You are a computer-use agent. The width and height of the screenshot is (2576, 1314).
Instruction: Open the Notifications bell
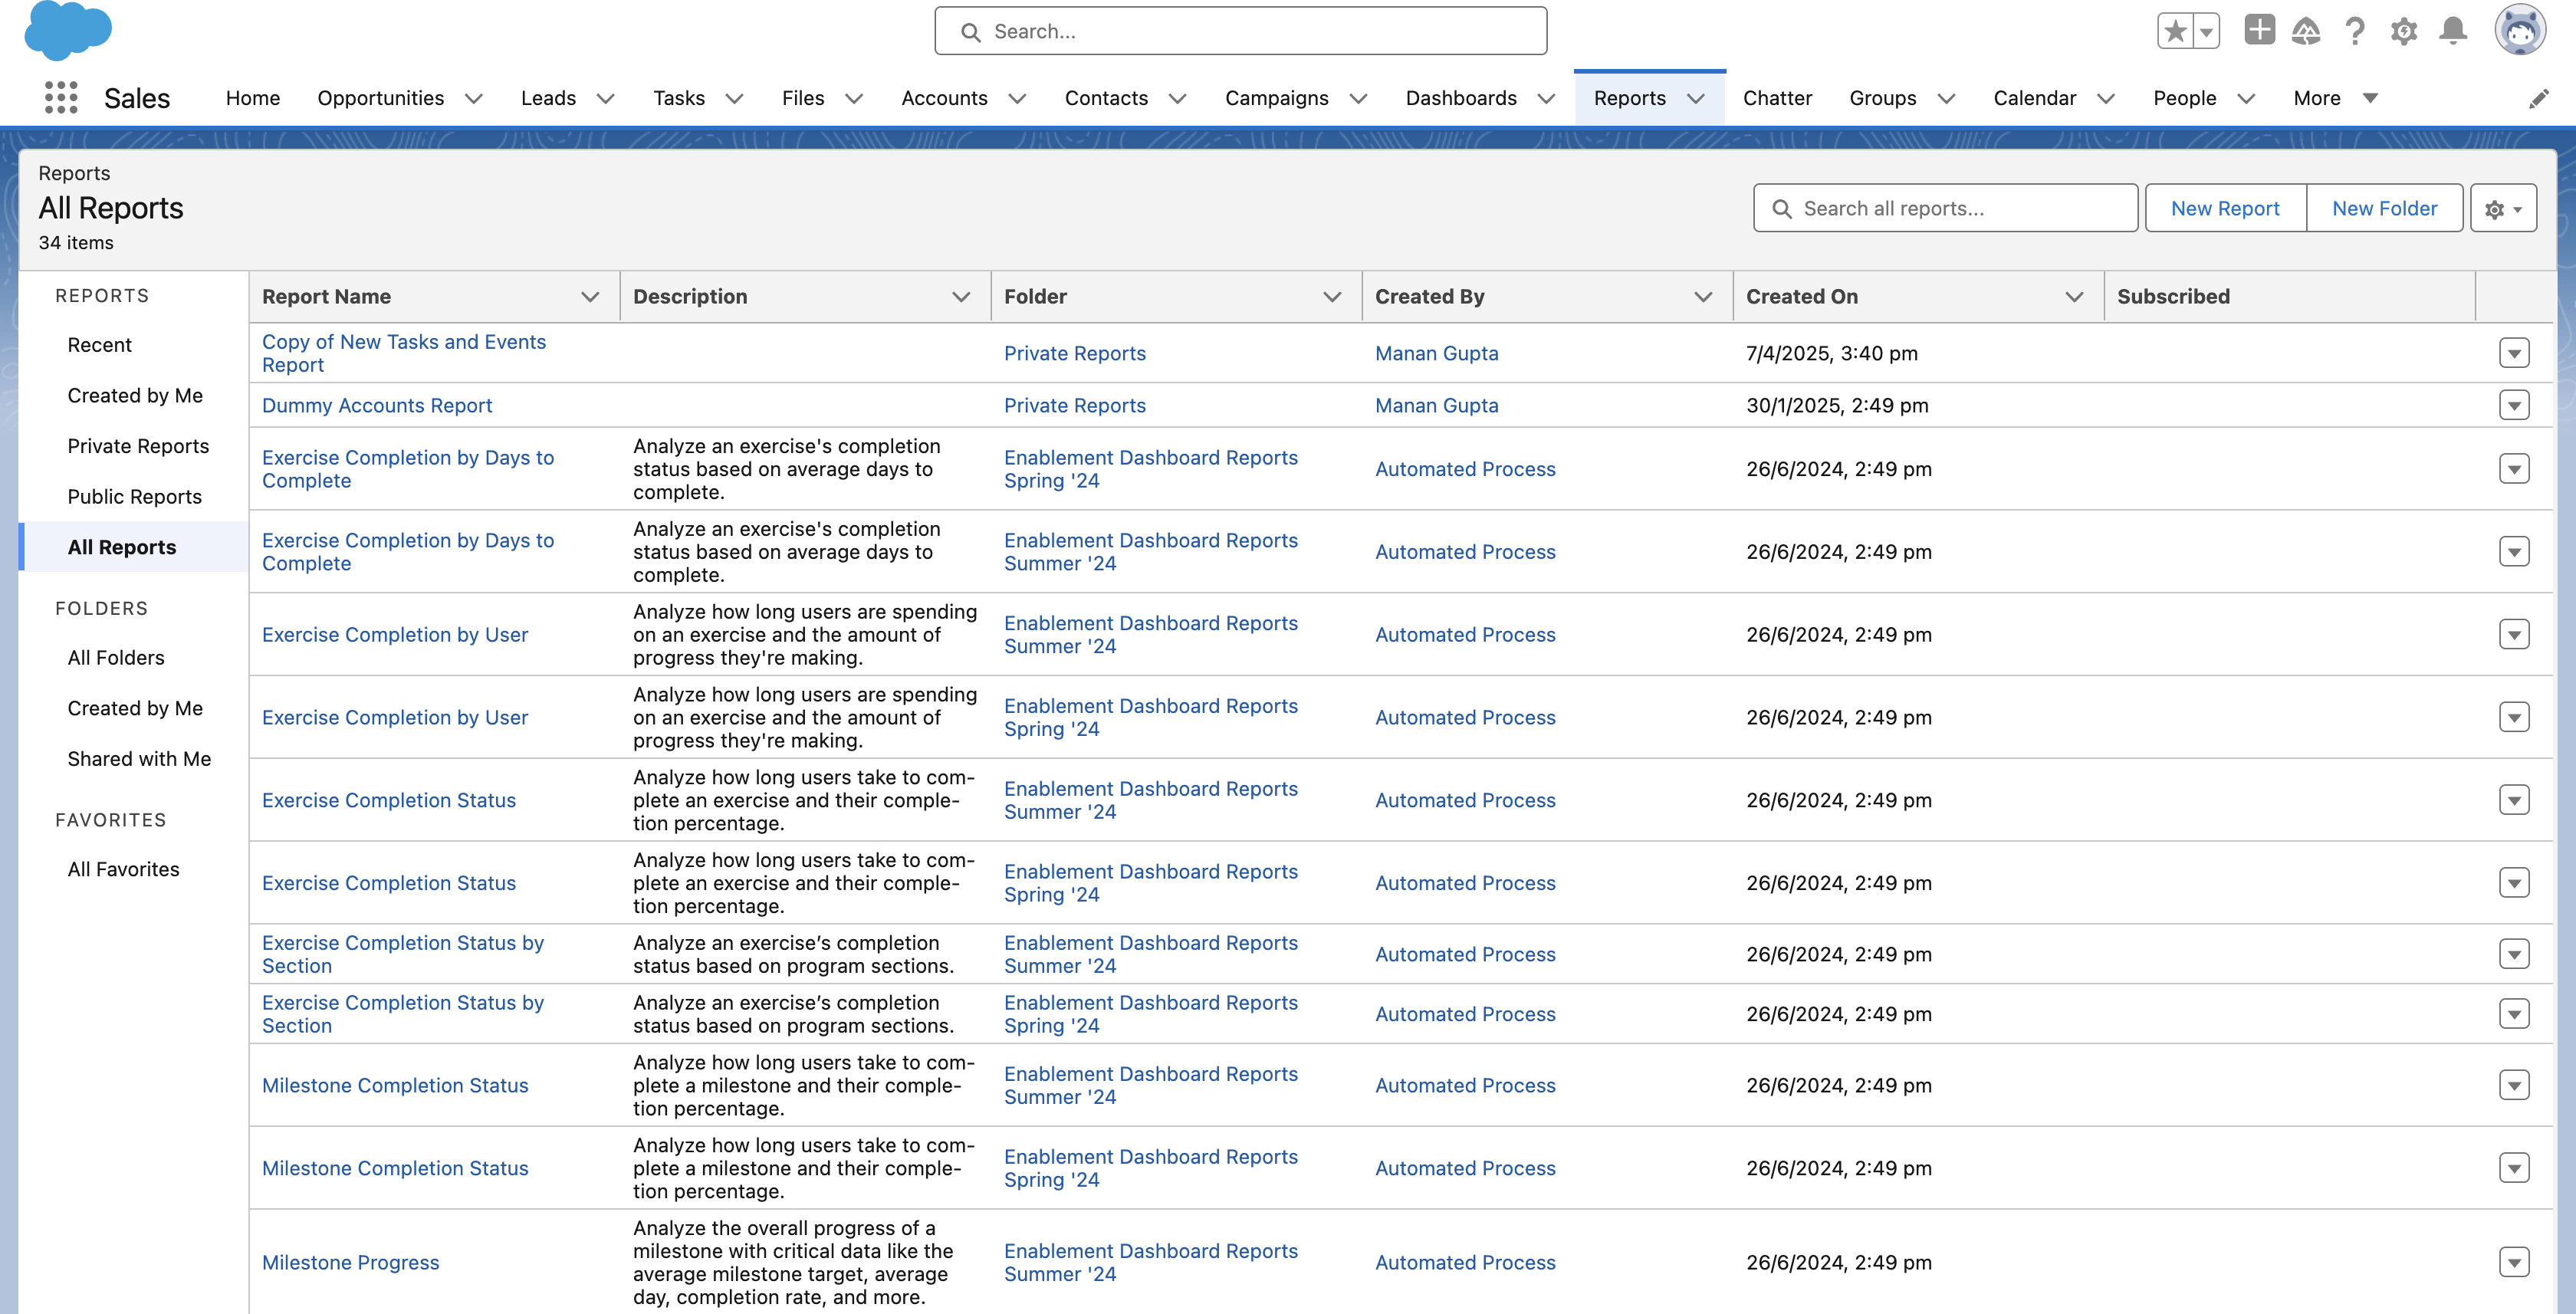point(2453,31)
